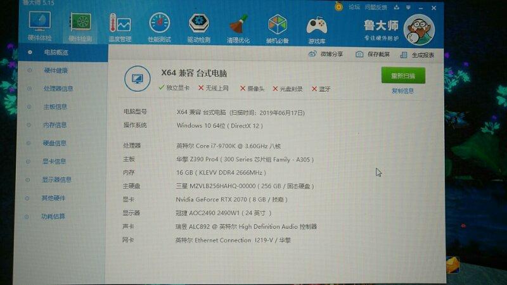Screen dimensions: 507x285
Task: Click the 独立显卡 status indicator
Action: pos(174,87)
